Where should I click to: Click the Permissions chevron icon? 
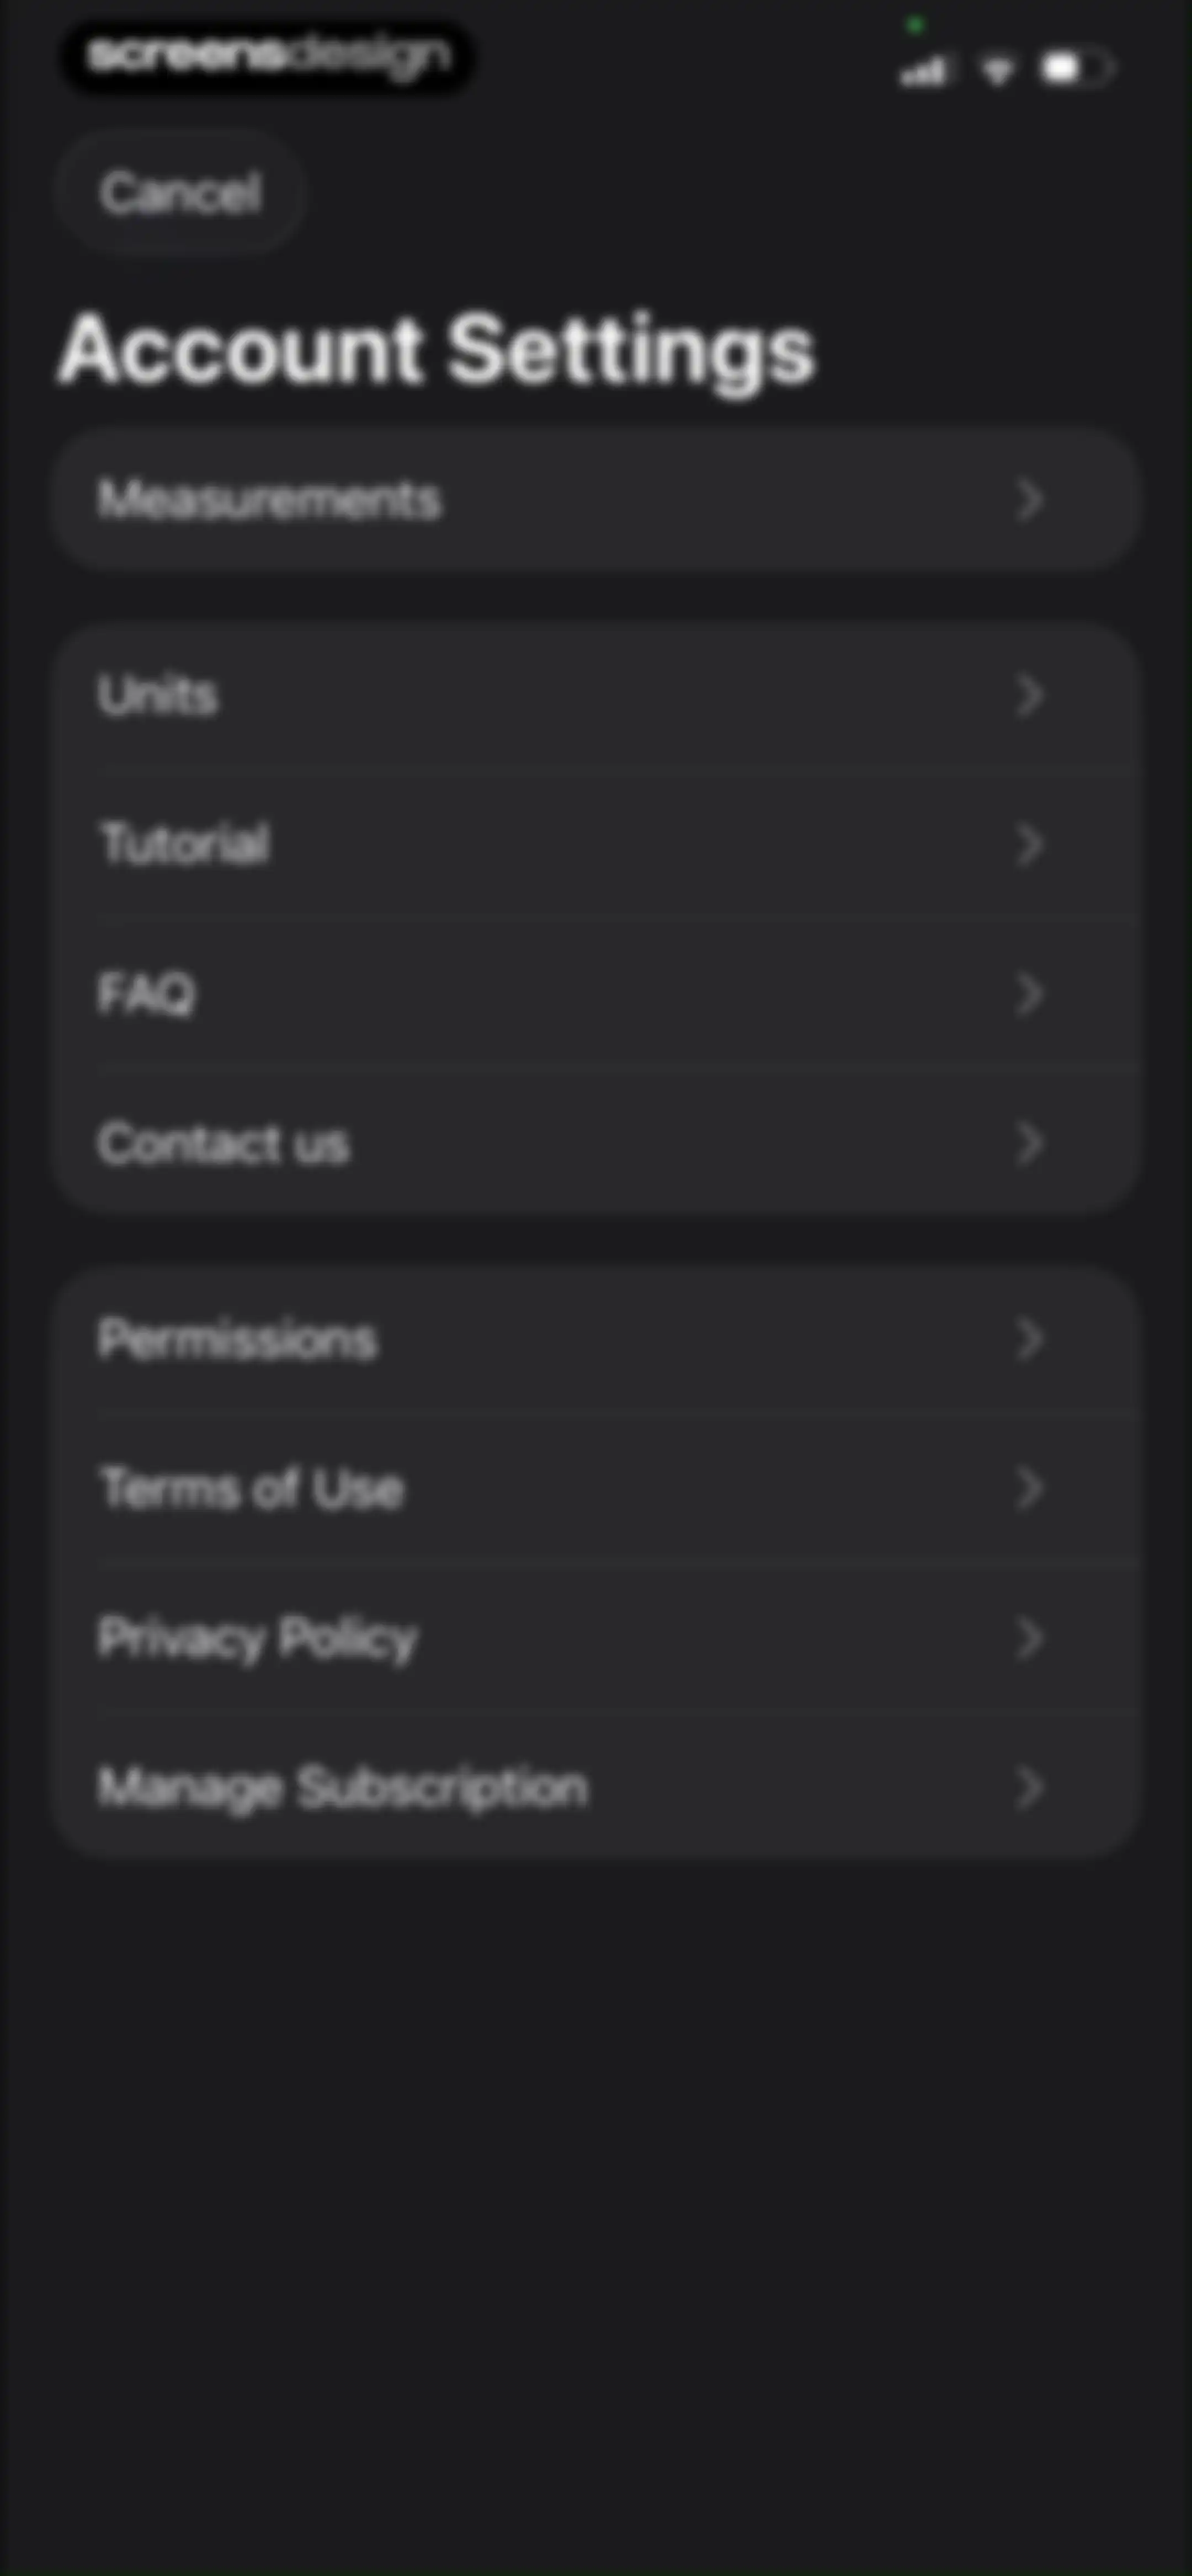coord(1030,1339)
